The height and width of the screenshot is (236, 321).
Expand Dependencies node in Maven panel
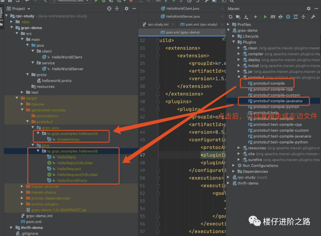(x=234, y=171)
